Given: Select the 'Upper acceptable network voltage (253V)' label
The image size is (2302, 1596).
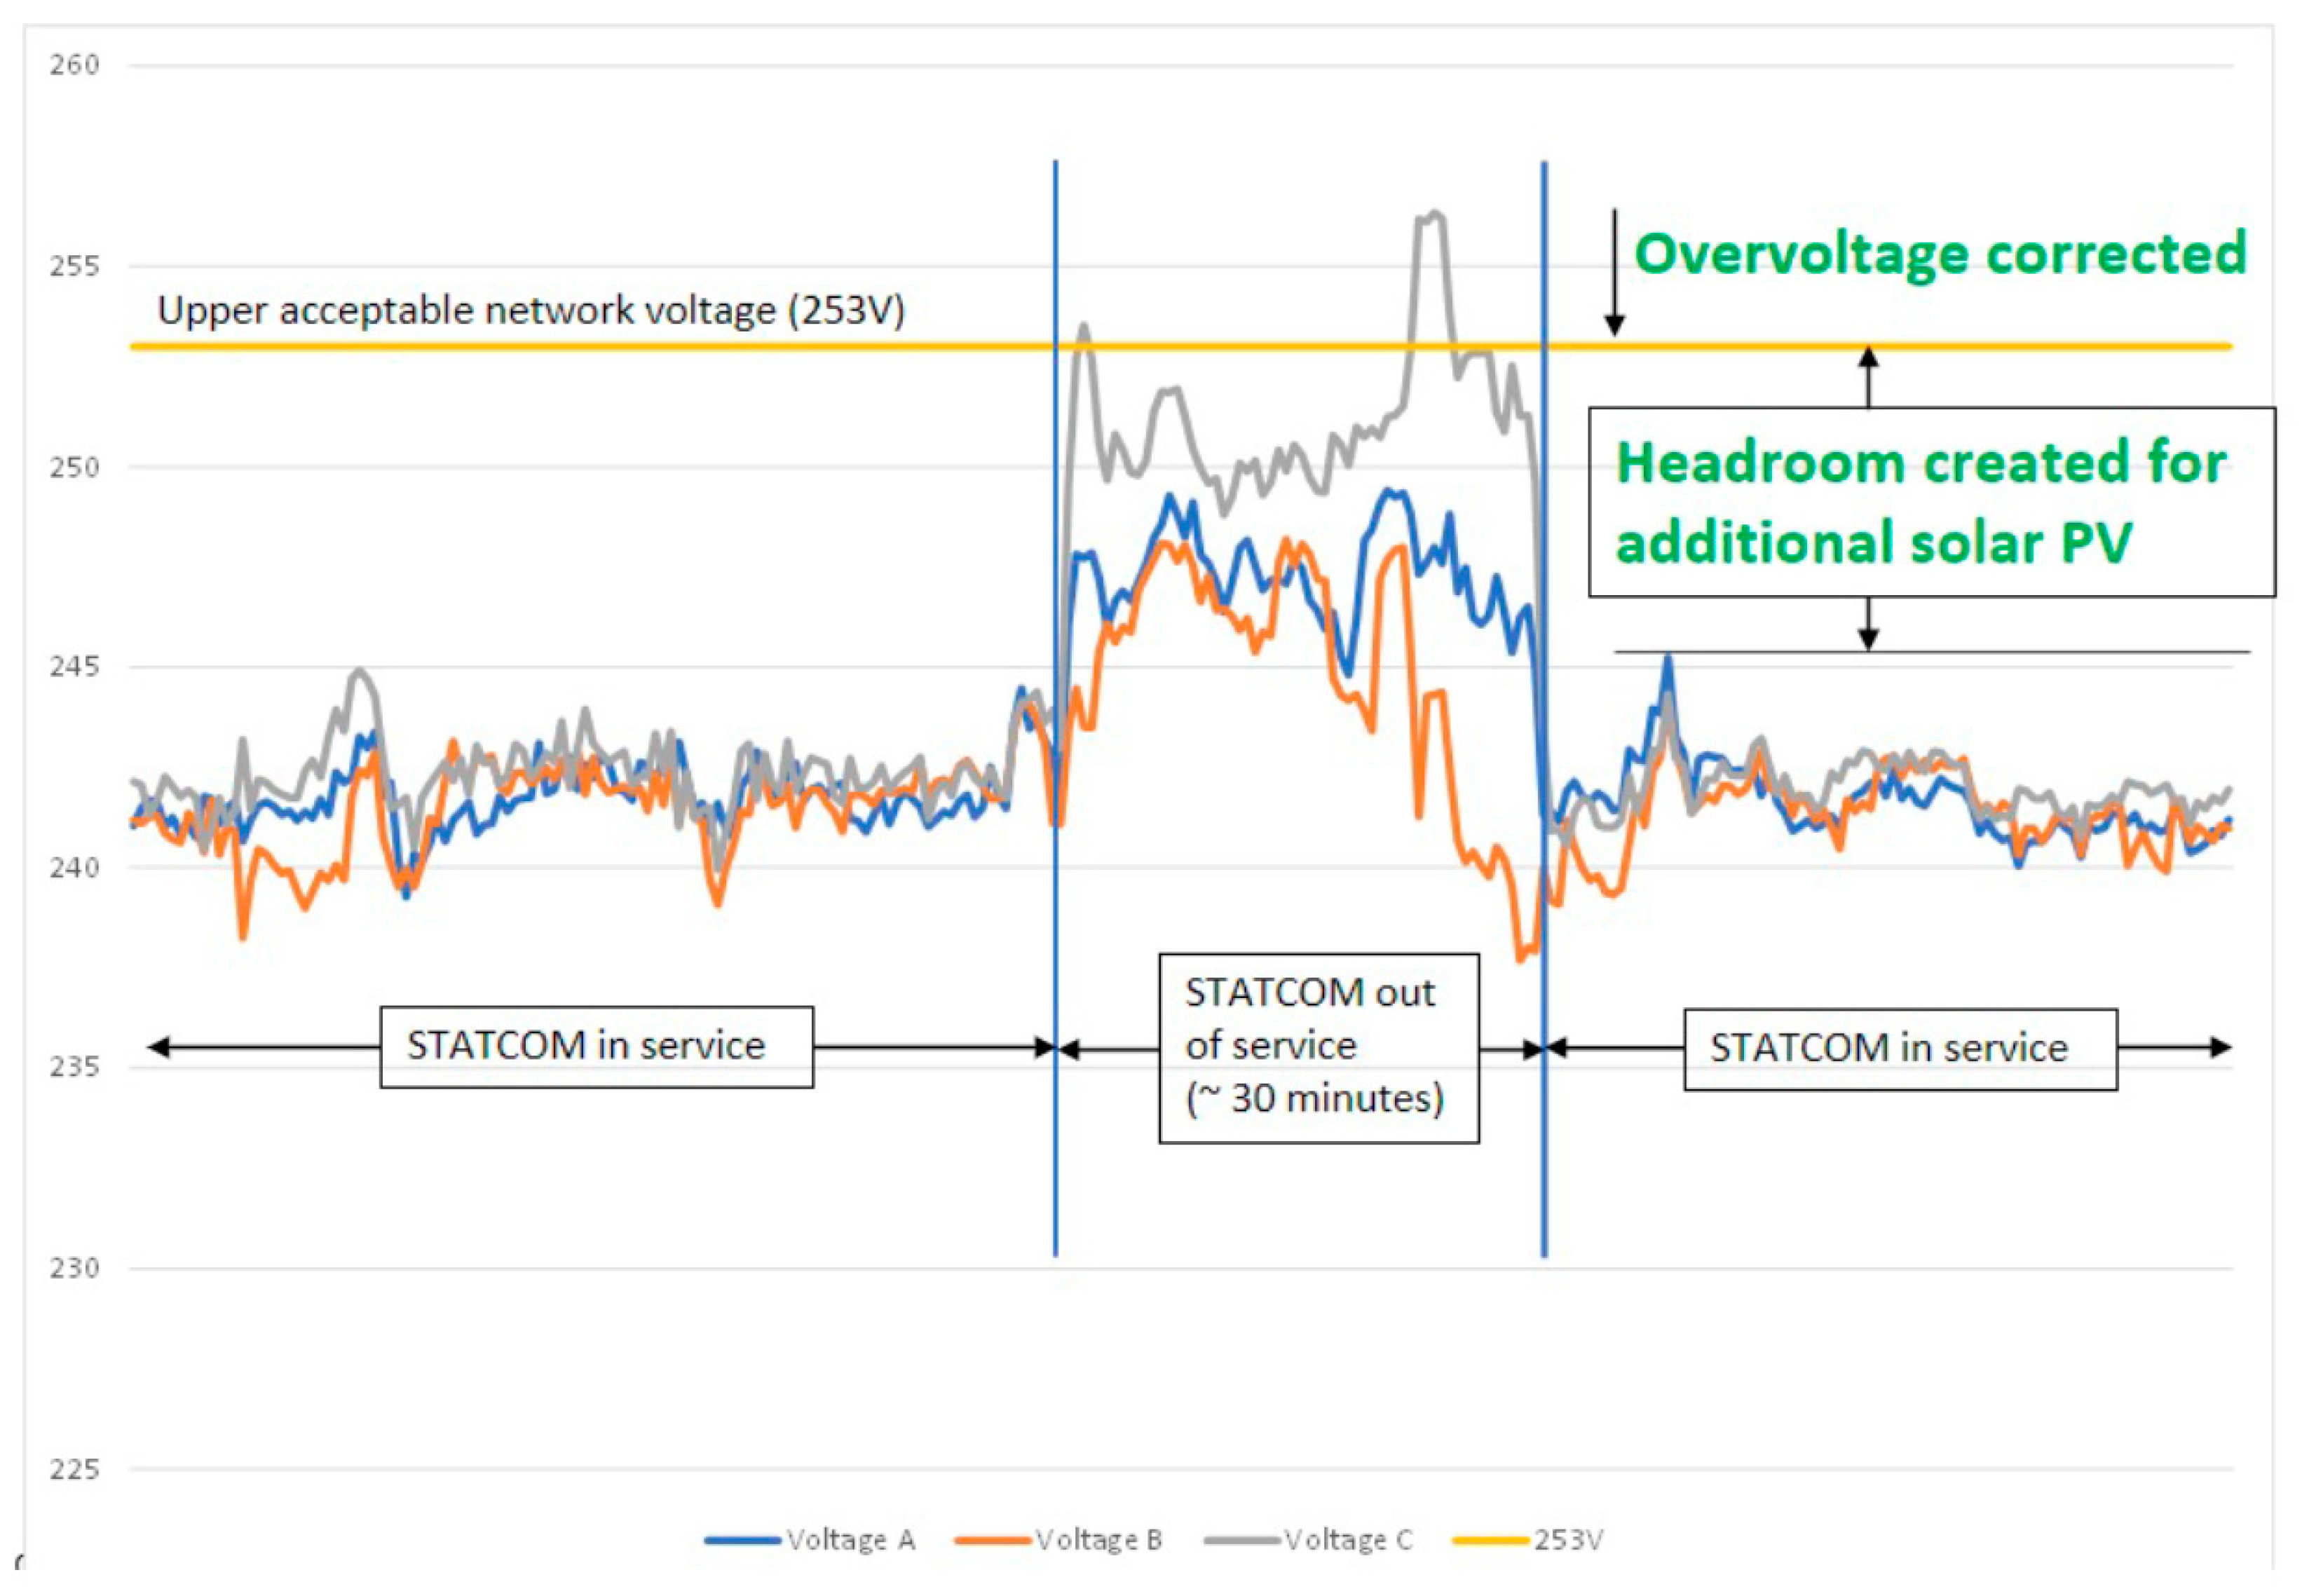Looking at the screenshot, I should [x=531, y=310].
